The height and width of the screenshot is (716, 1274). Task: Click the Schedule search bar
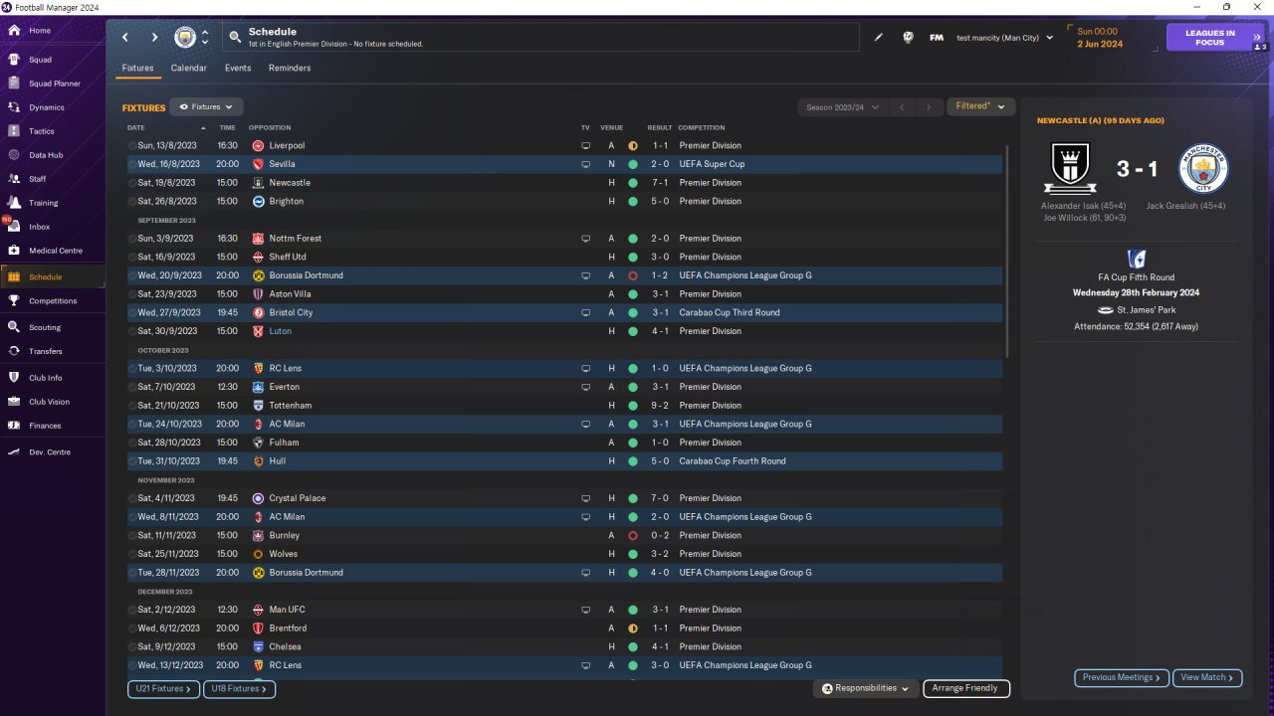[540, 38]
